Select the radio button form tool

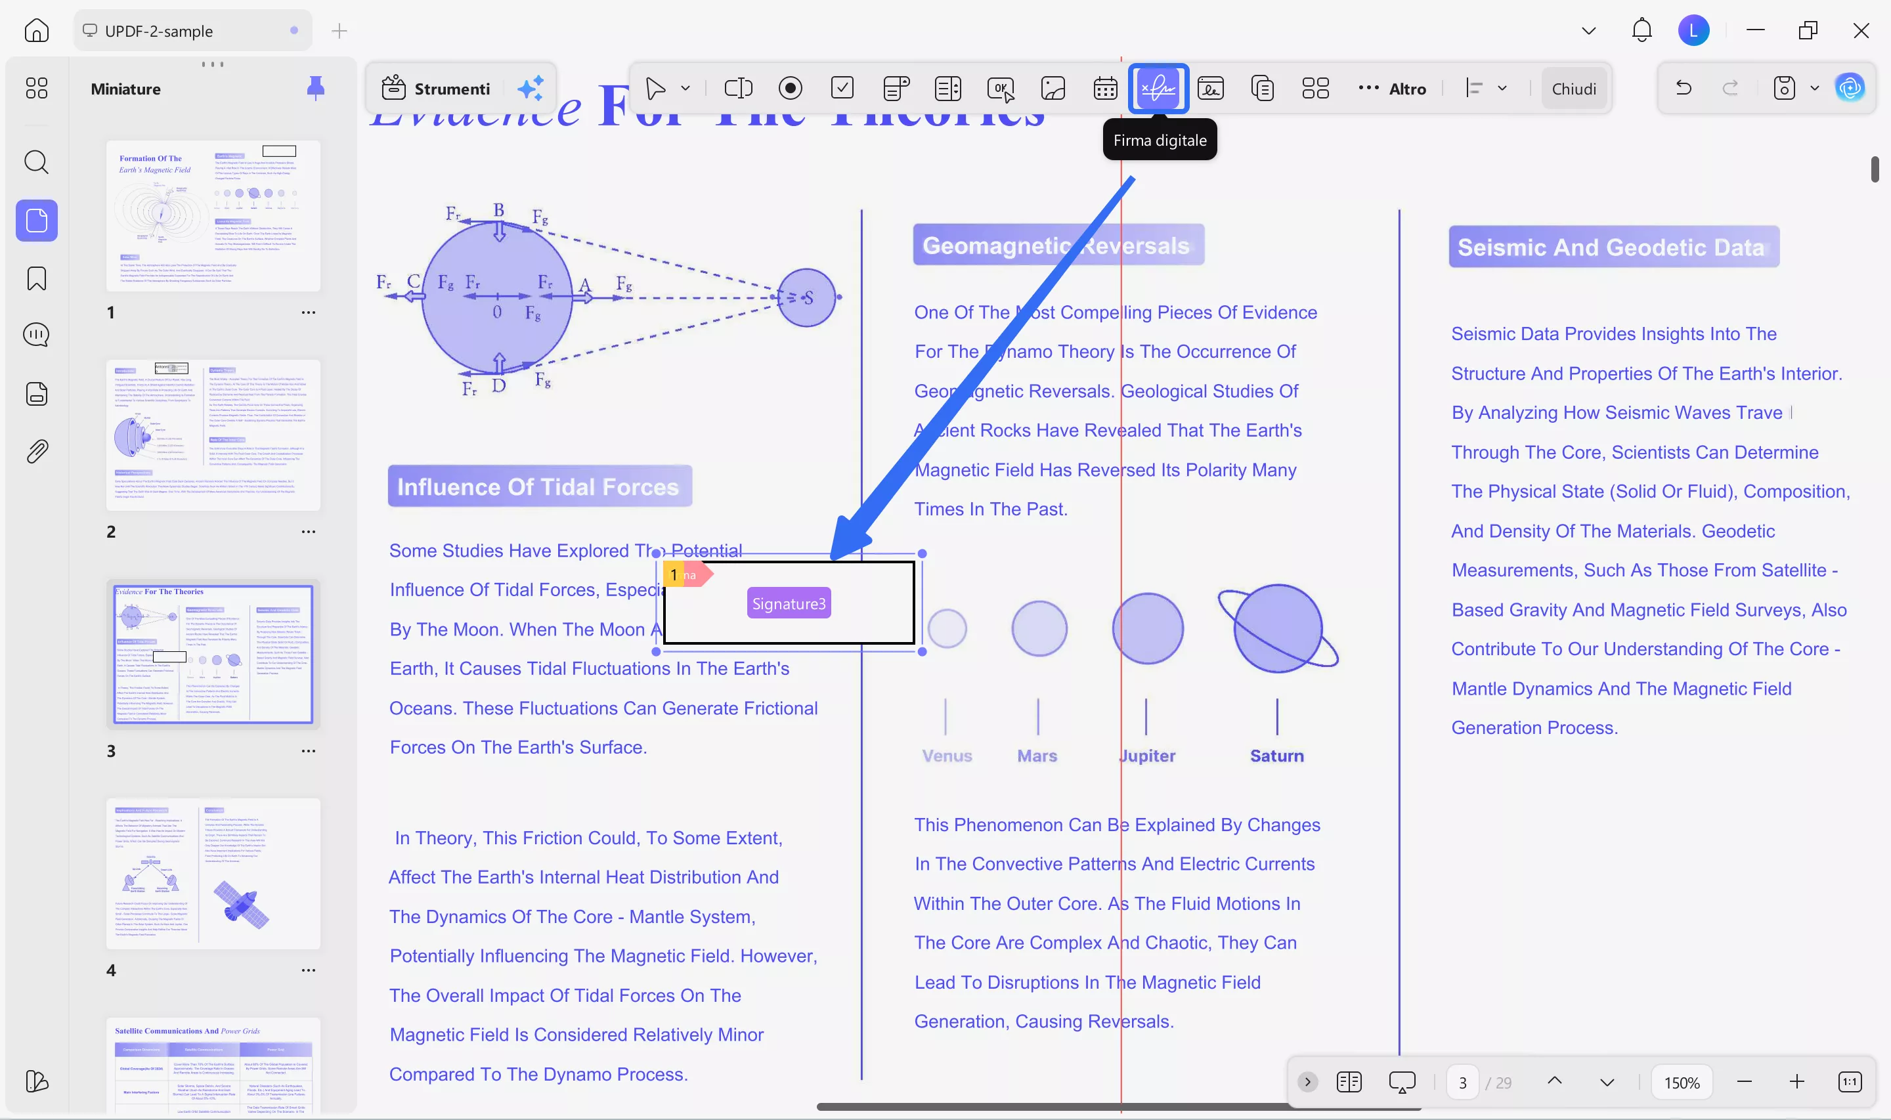pos(790,89)
